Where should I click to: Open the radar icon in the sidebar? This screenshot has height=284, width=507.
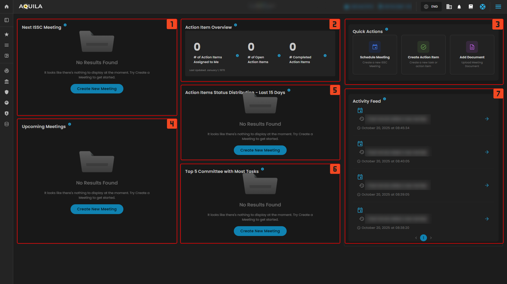(7, 71)
